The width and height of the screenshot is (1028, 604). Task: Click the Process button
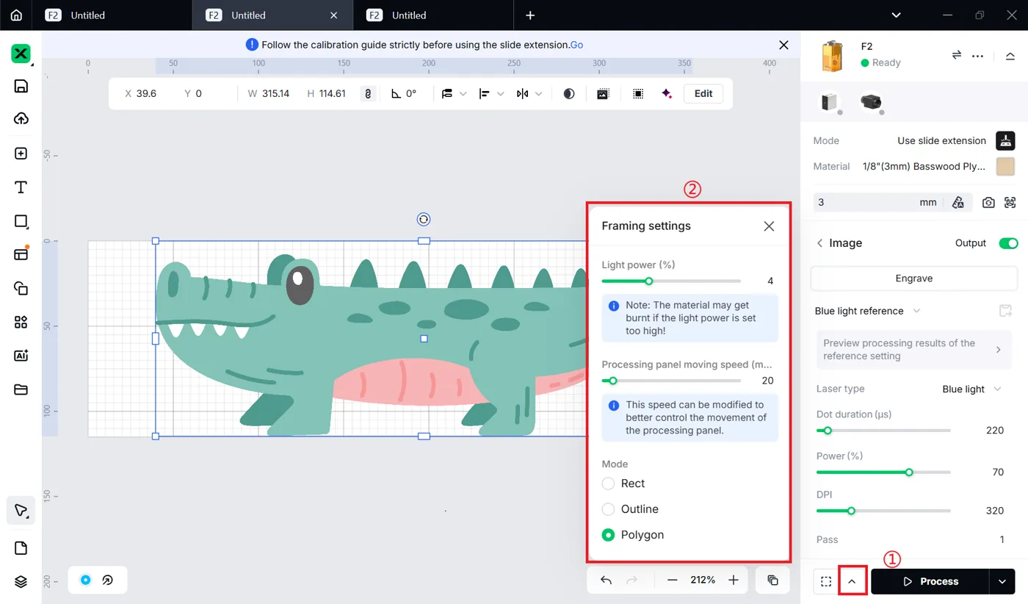(x=930, y=581)
